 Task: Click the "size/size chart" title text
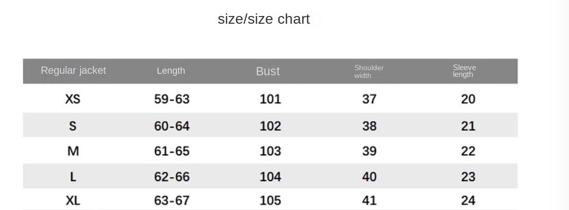pos(264,19)
